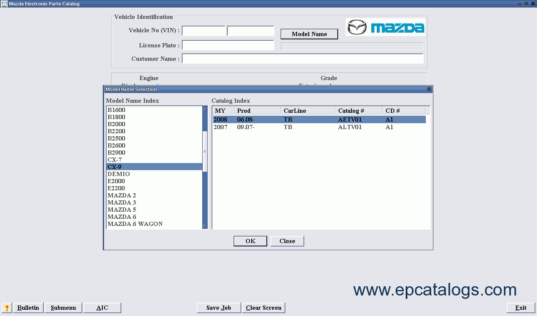
Task: Click the first VIN input field
Action: pos(204,31)
